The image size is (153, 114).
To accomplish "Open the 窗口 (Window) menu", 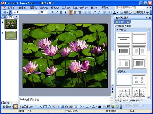I will click(x=94, y=8).
